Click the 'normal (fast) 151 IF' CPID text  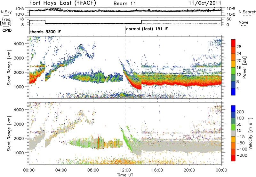pyautogui.click(x=147, y=29)
